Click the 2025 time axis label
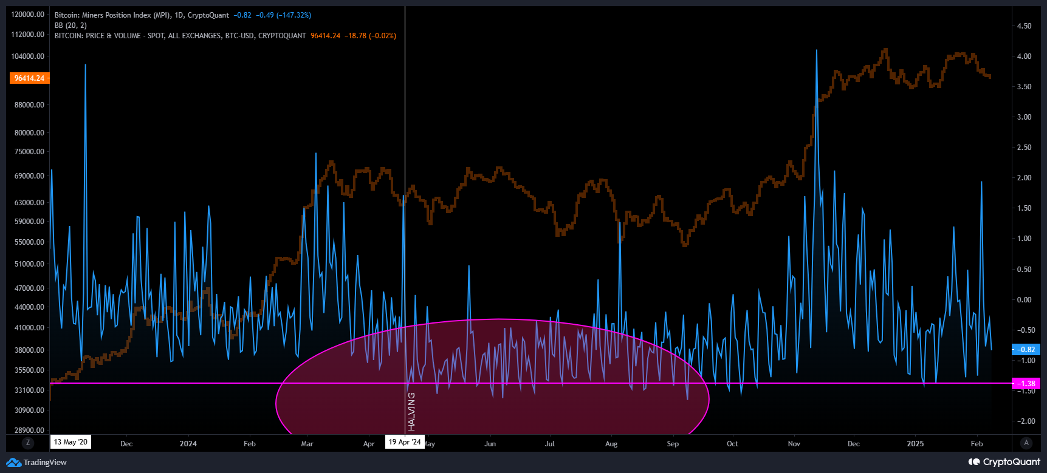1047x473 pixels. [915, 444]
